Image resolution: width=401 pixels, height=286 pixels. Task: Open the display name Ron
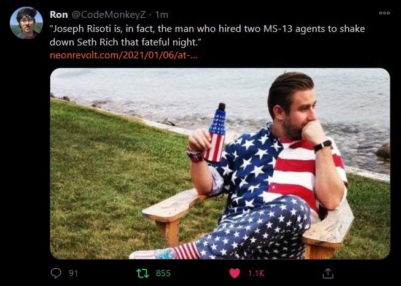(x=59, y=15)
